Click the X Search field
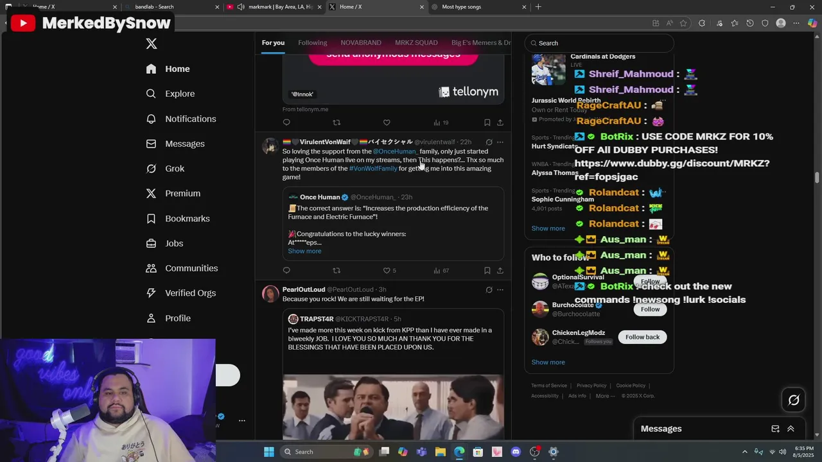 [x=599, y=43]
